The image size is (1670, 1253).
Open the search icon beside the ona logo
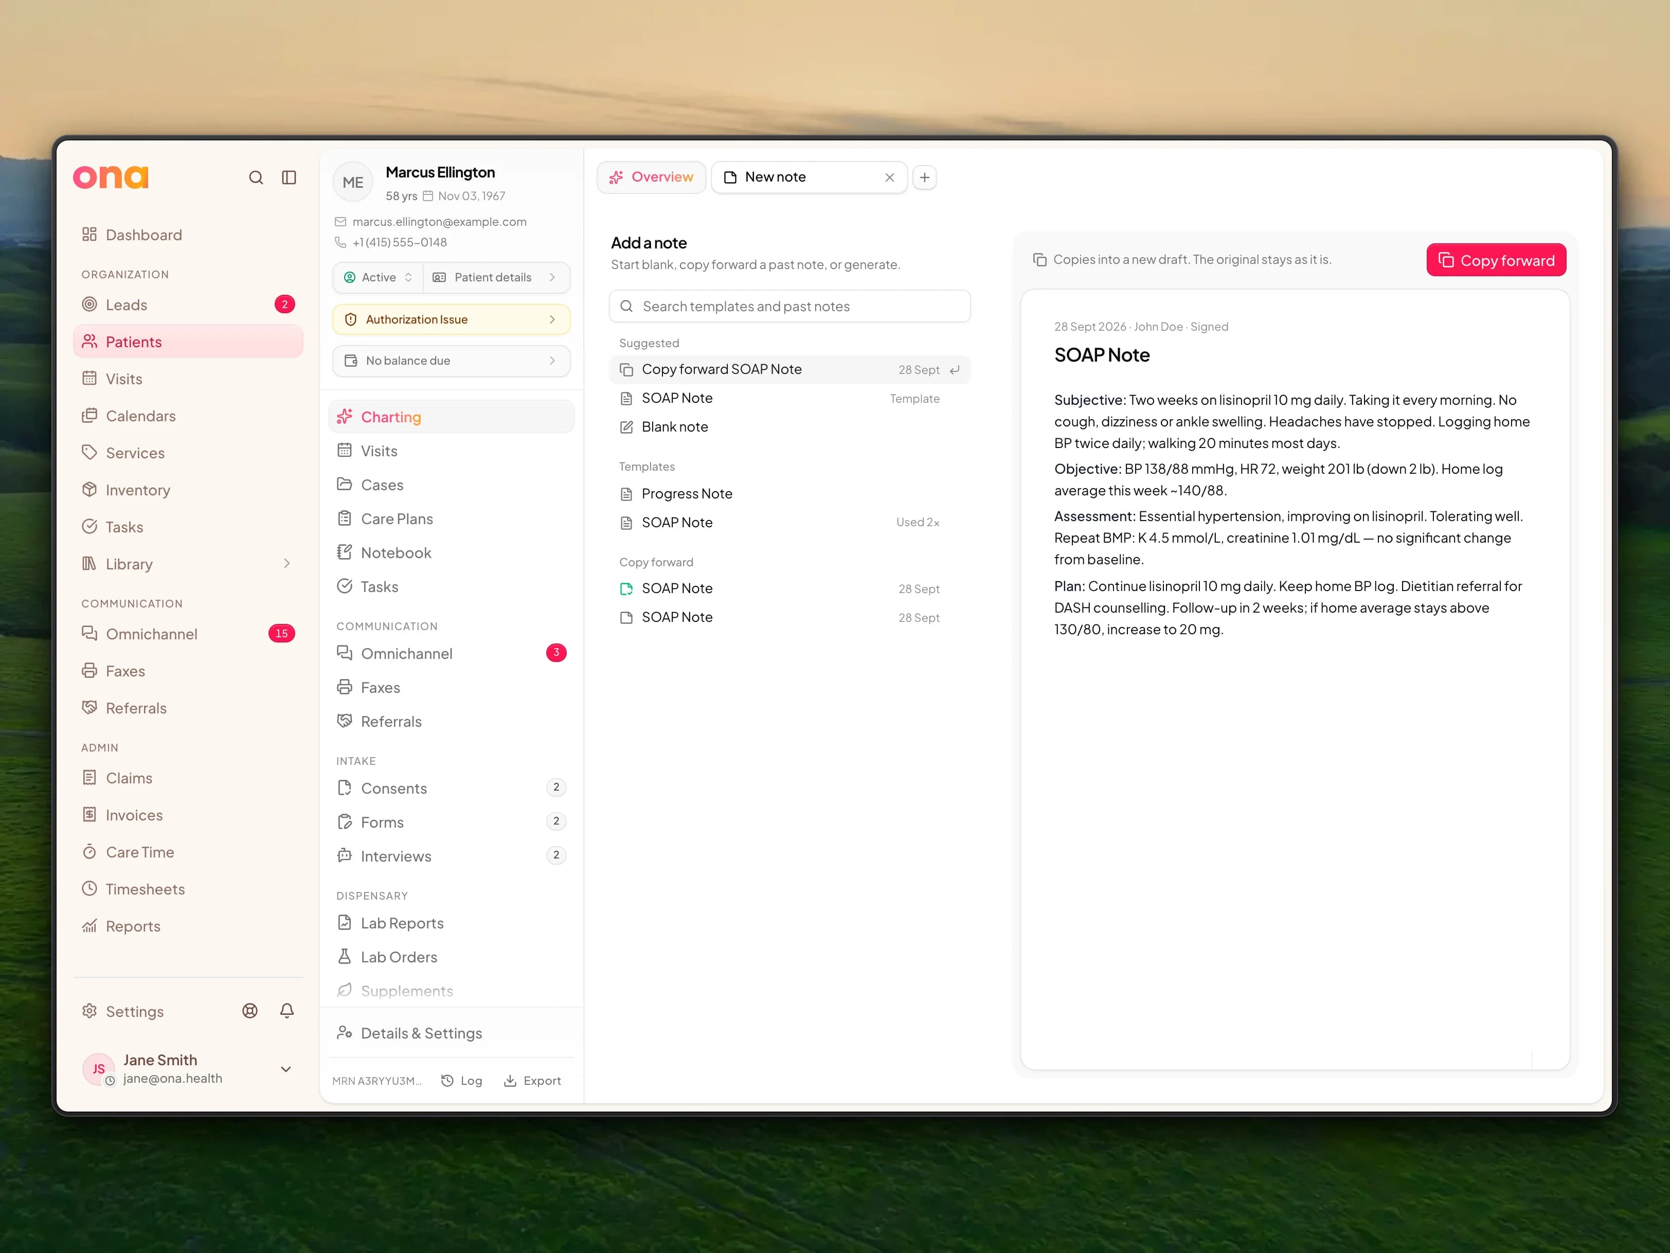tap(256, 177)
